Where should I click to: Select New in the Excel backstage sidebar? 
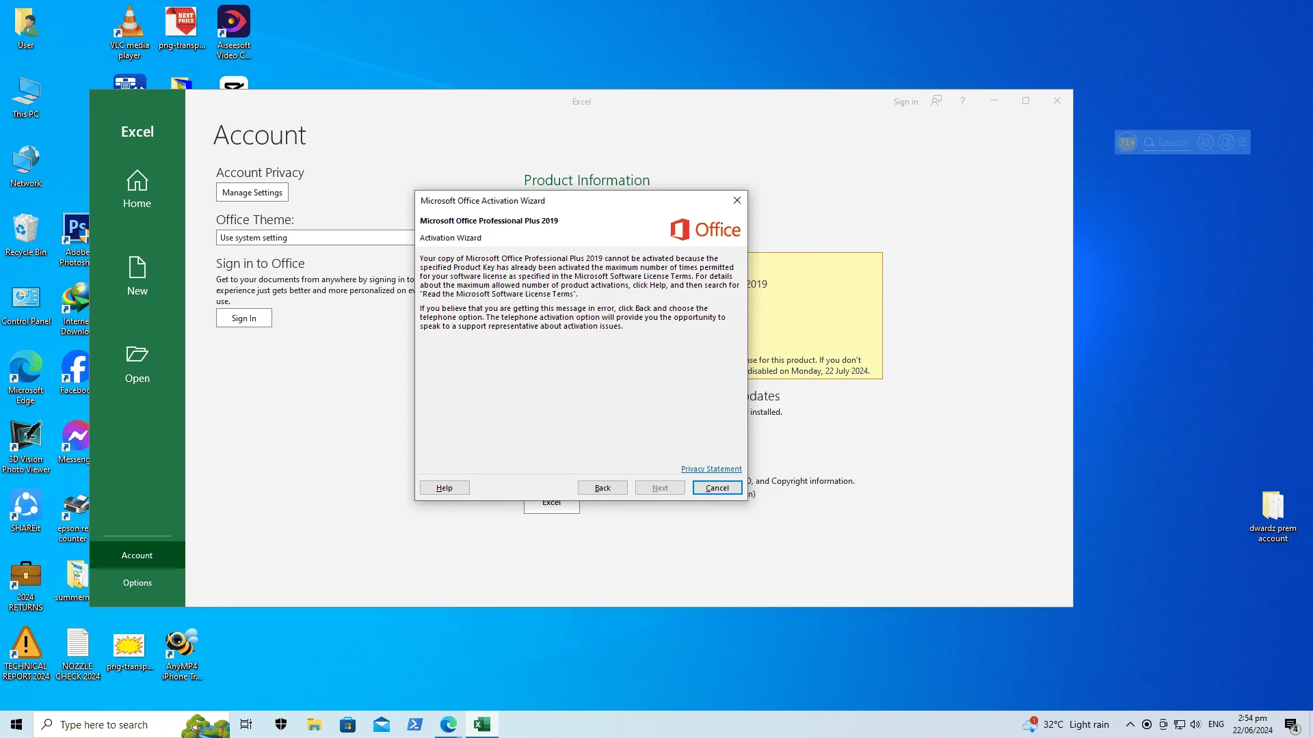click(x=137, y=276)
